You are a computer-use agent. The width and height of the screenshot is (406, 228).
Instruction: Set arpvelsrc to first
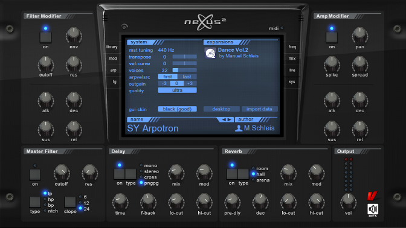(167, 77)
